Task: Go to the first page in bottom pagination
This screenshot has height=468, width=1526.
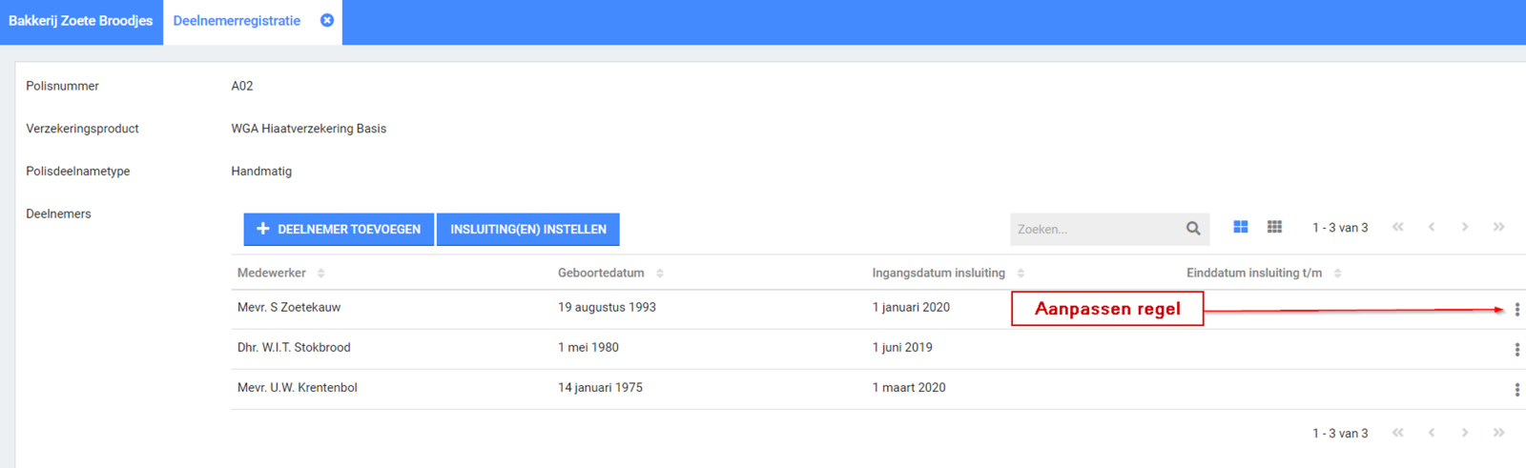Action: coord(1397,433)
